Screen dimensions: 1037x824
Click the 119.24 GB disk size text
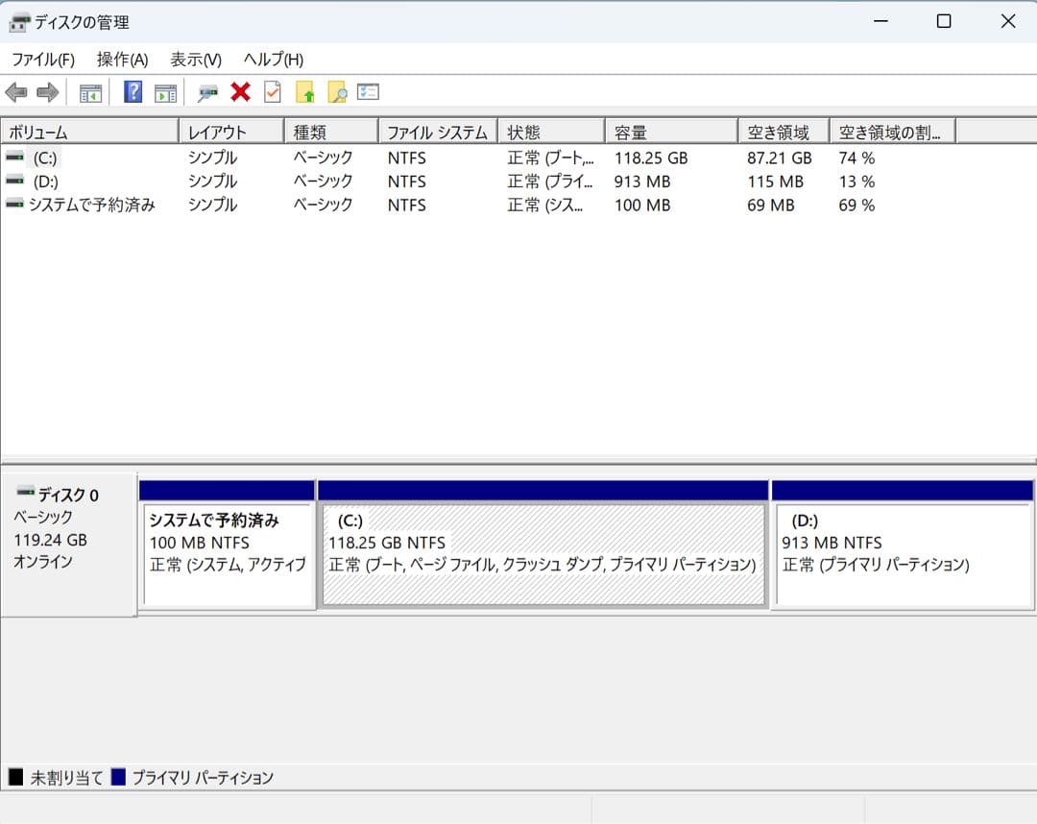(50, 540)
